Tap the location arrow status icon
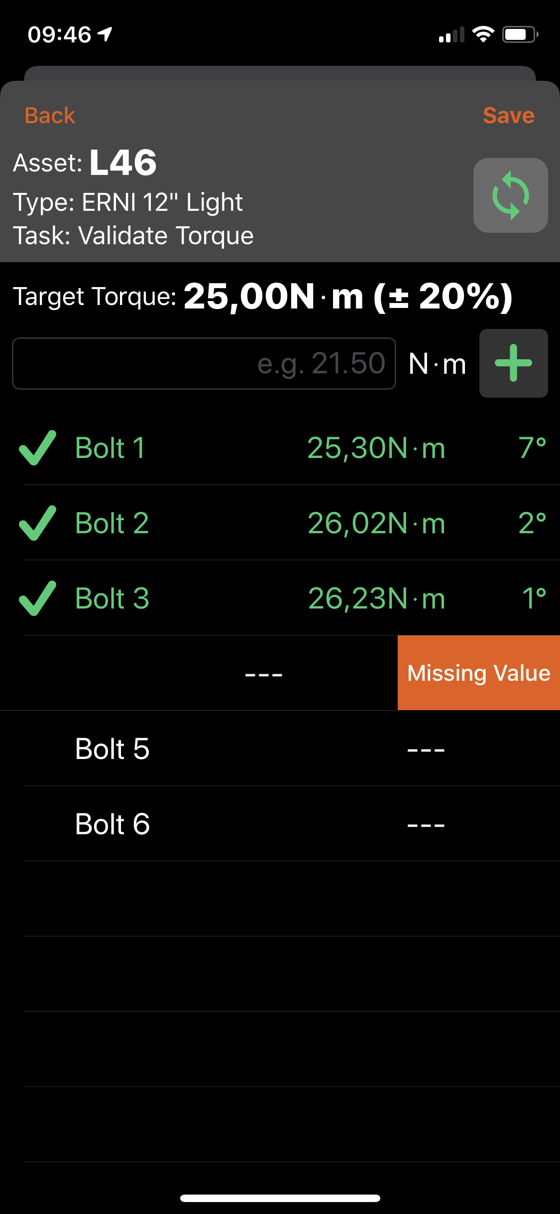Image resolution: width=560 pixels, height=1214 pixels. [105, 34]
